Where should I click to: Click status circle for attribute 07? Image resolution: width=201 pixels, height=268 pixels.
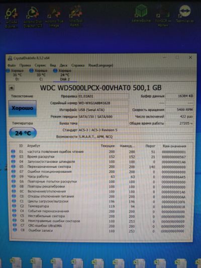point(14,171)
